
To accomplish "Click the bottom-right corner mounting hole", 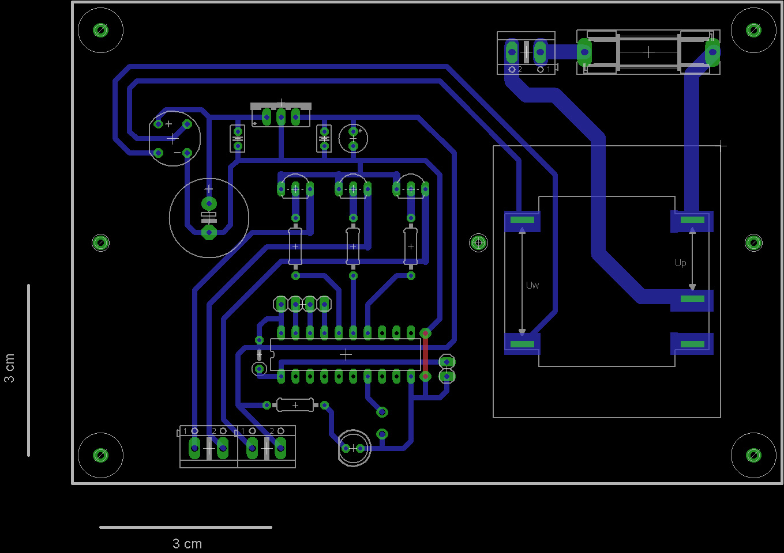I will click(x=753, y=456).
